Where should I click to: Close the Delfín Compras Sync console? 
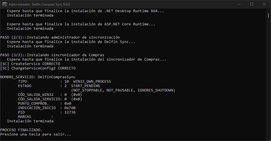pyautogui.click(x=264, y=4)
